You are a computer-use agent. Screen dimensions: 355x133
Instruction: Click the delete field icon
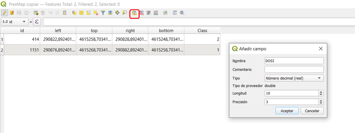(142, 13)
